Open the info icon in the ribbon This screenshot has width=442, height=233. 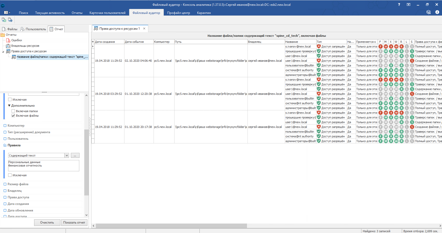437,12
